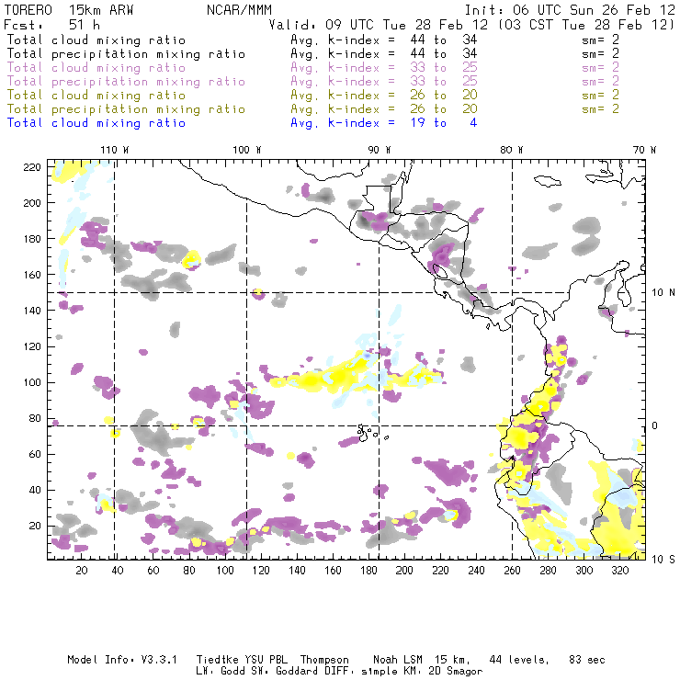Select the 'Valid: 09 UTC Tue 28 Feb 12' text
680x680 pixels.
click(379, 25)
